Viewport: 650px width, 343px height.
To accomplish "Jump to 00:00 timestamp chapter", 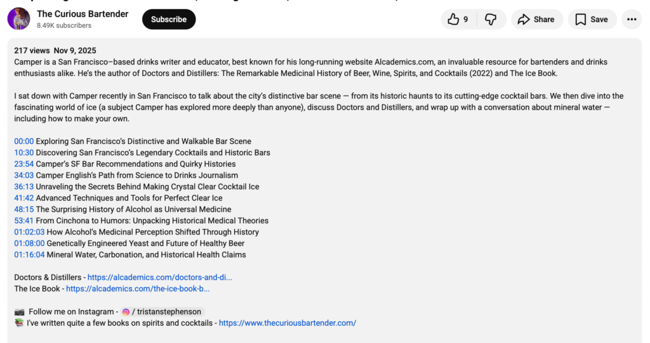I will (x=24, y=141).
